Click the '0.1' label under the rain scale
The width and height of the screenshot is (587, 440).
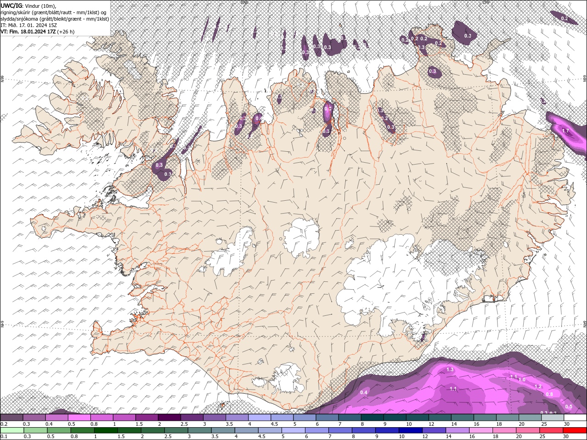pyautogui.click(x=4, y=436)
